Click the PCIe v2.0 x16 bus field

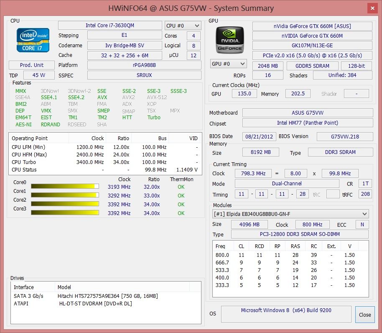click(x=312, y=55)
